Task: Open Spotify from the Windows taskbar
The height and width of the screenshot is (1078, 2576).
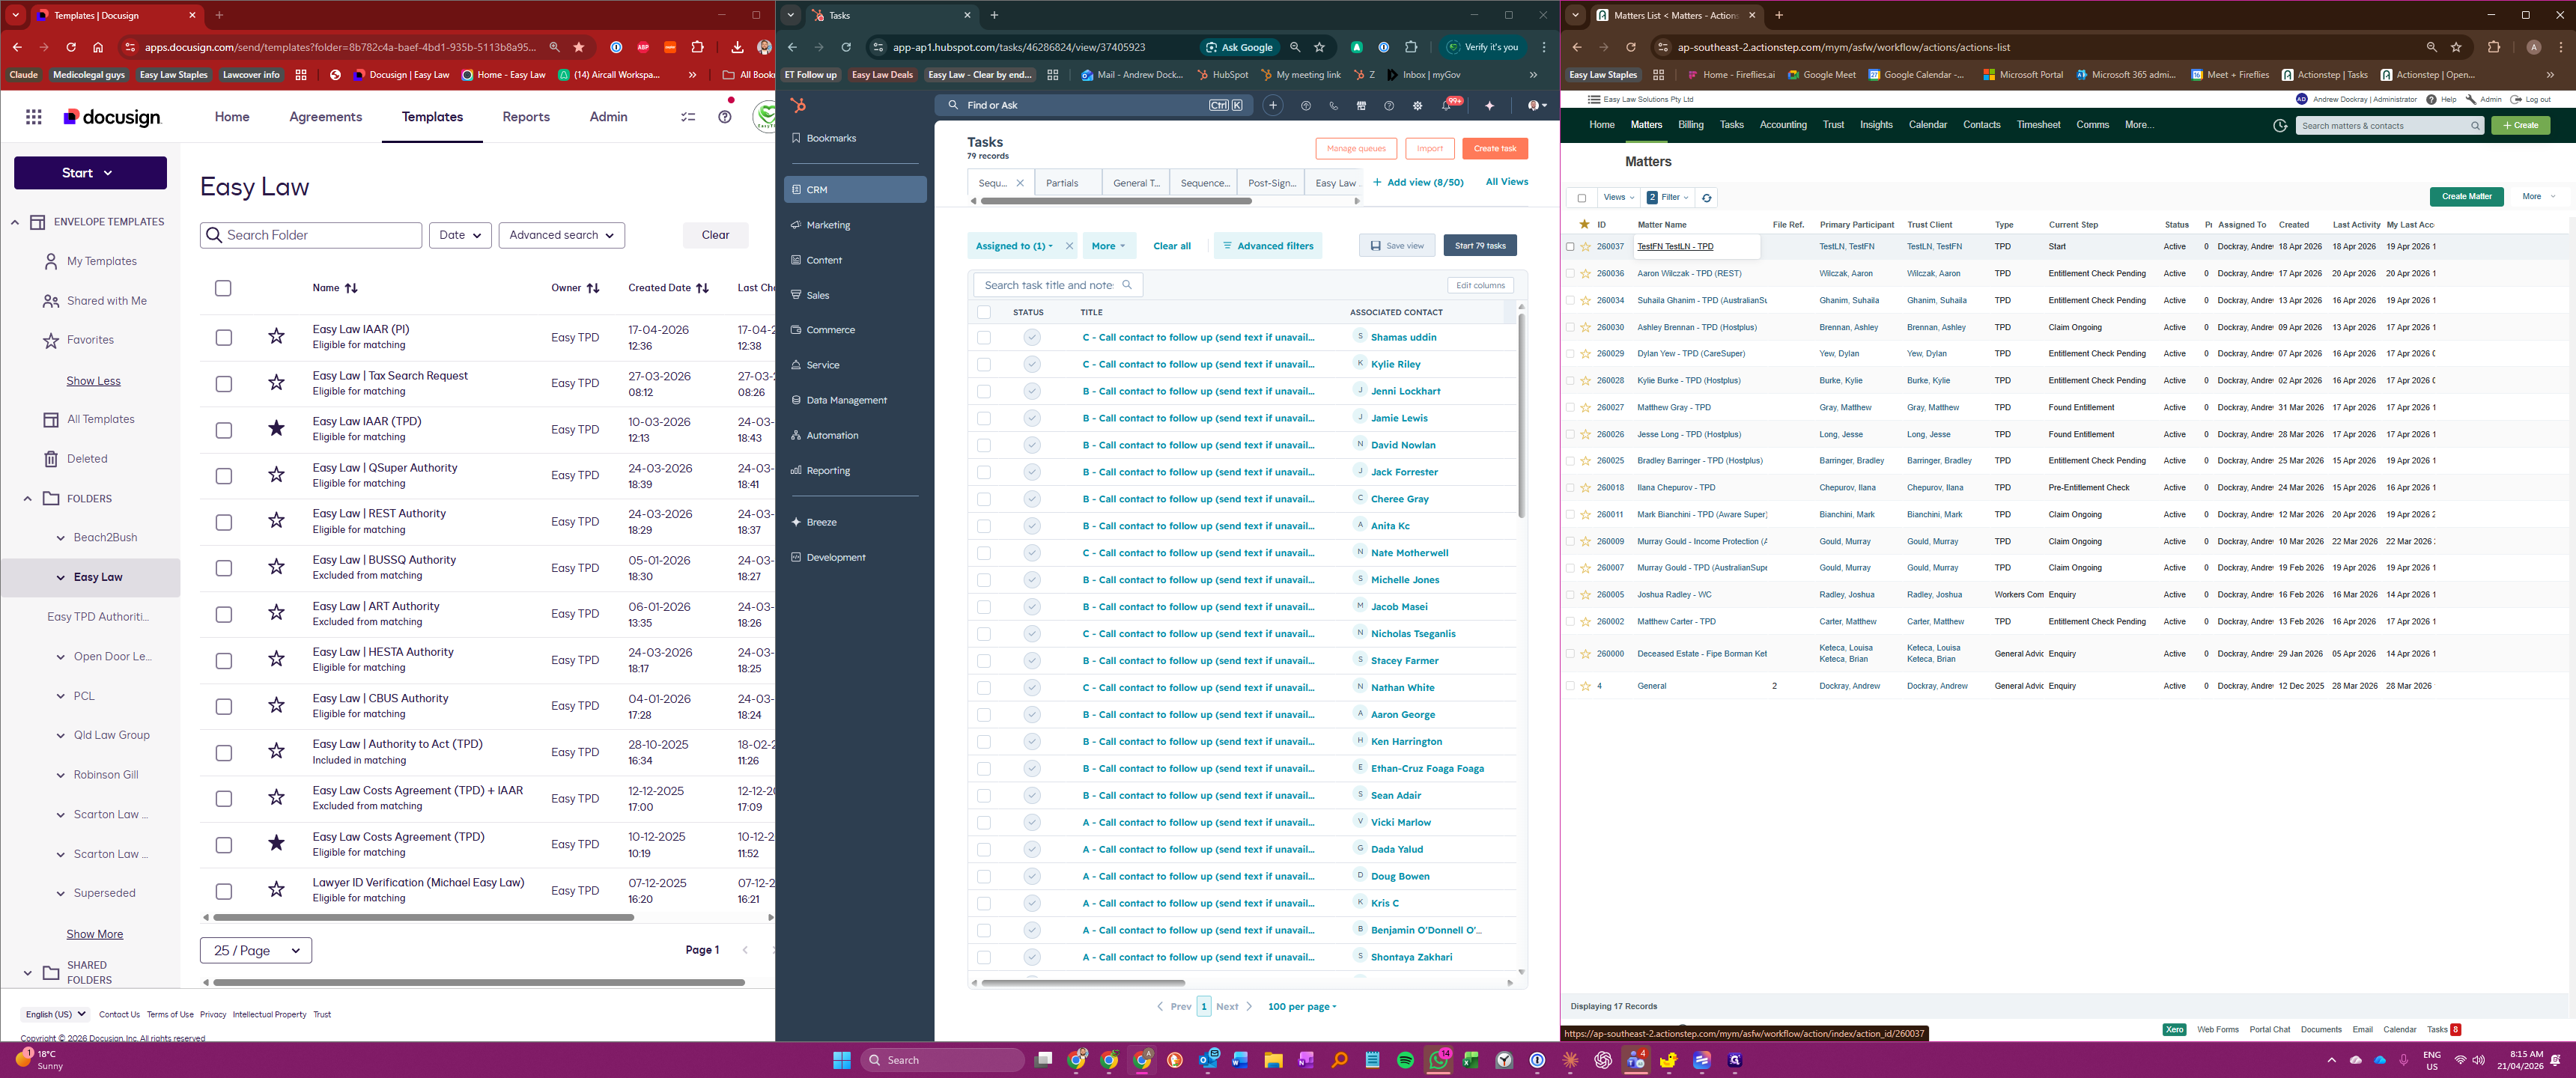Action: (x=1405, y=1060)
